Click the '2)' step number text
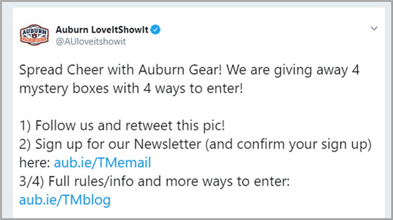Image resolution: width=393 pixels, height=220 pixels. point(25,144)
